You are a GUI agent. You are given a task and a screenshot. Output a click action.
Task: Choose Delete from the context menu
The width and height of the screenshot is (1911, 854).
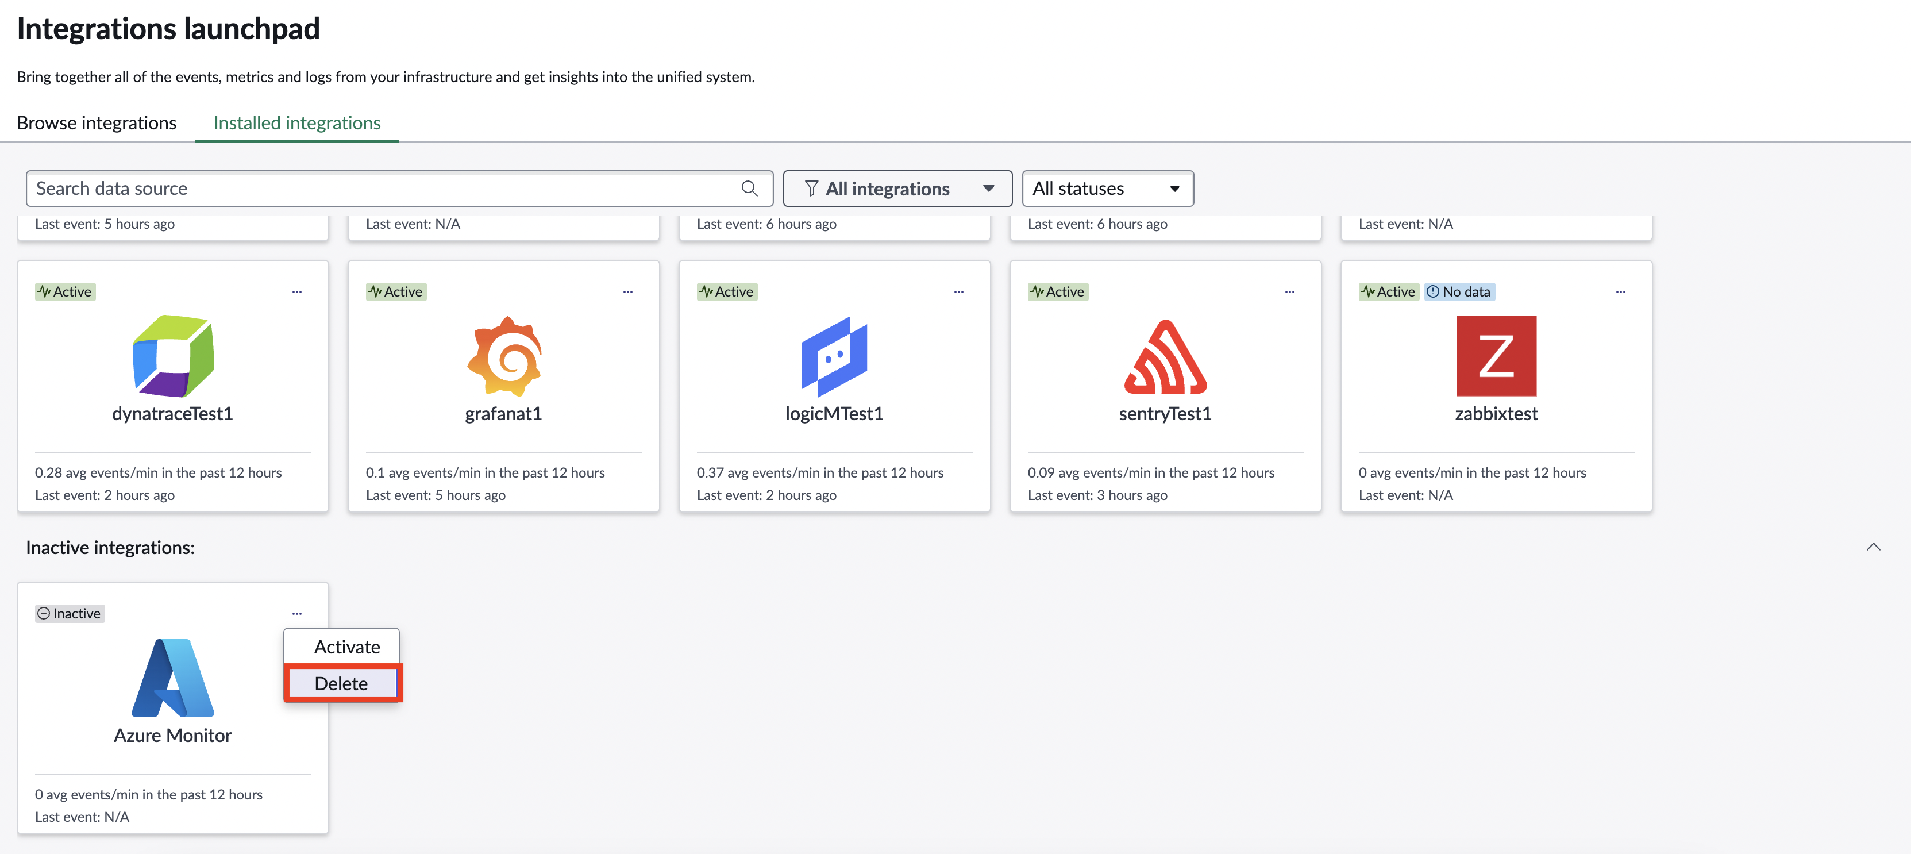343,683
